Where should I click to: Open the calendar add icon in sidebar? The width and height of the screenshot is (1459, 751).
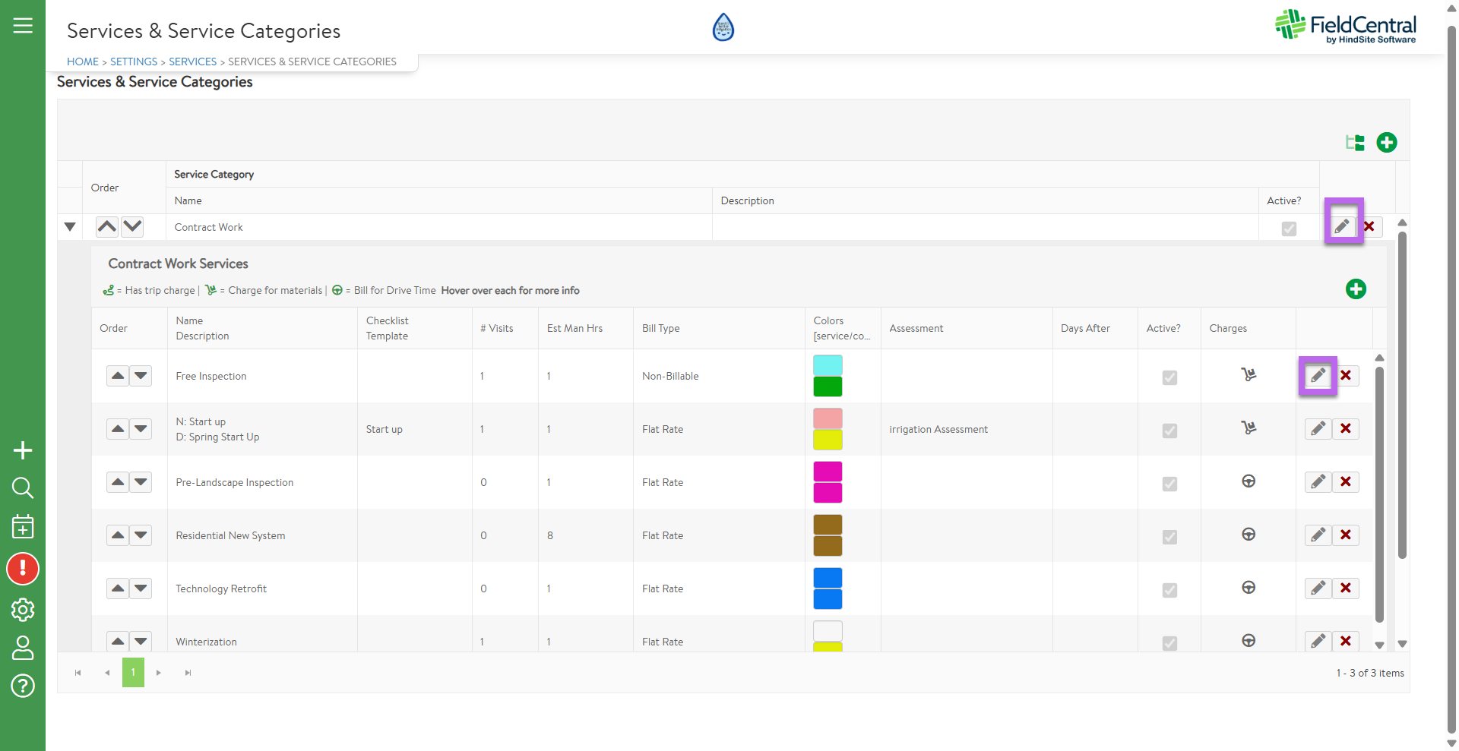click(x=23, y=526)
